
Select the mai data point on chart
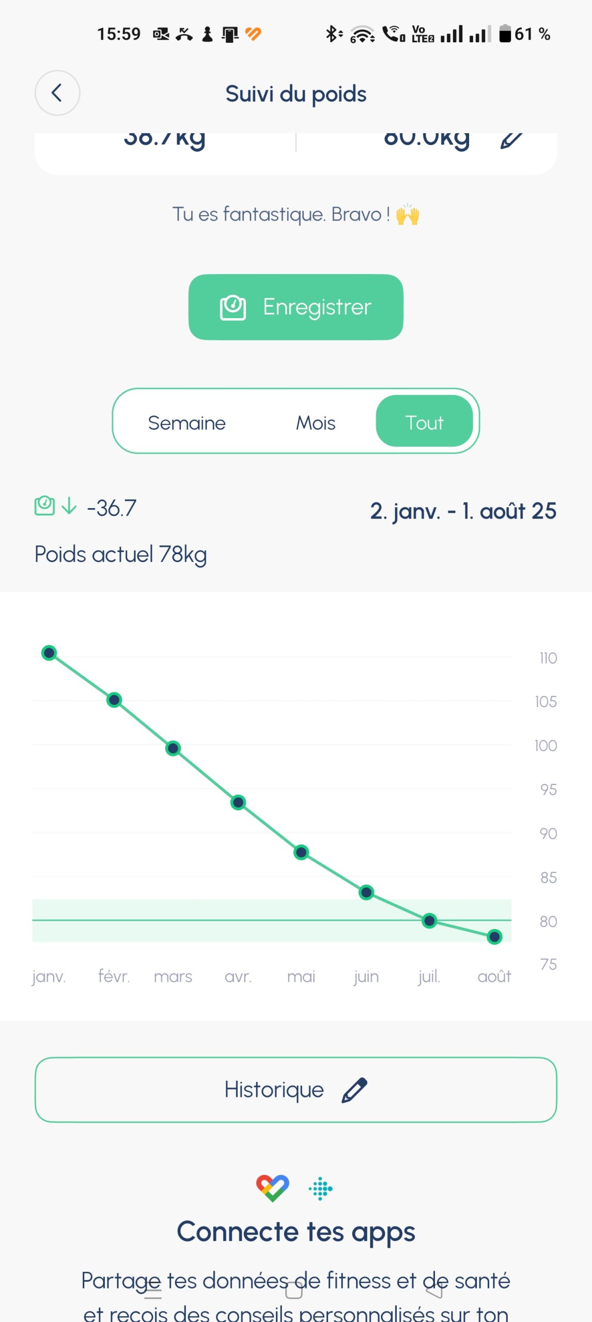301,852
